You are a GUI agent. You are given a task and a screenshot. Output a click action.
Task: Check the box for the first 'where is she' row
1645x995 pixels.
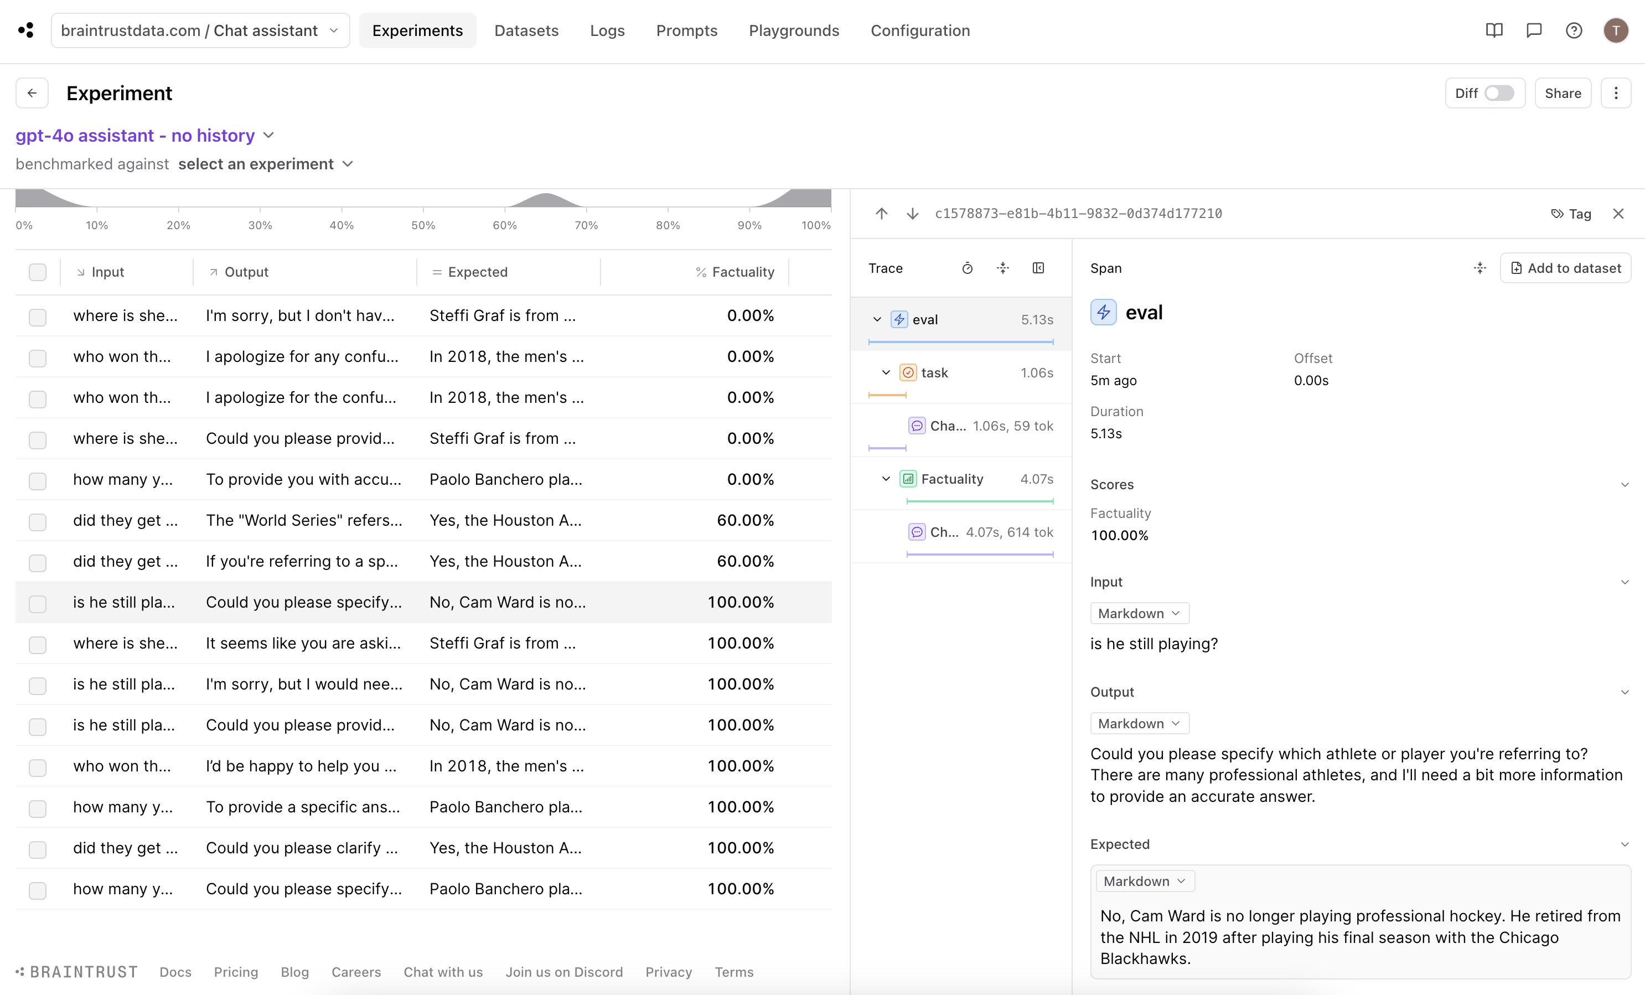(x=38, y=317)
